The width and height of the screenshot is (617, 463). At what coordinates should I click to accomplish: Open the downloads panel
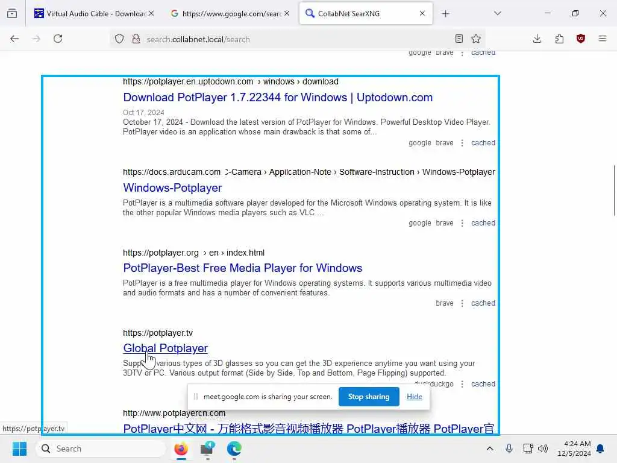(537, 39)
